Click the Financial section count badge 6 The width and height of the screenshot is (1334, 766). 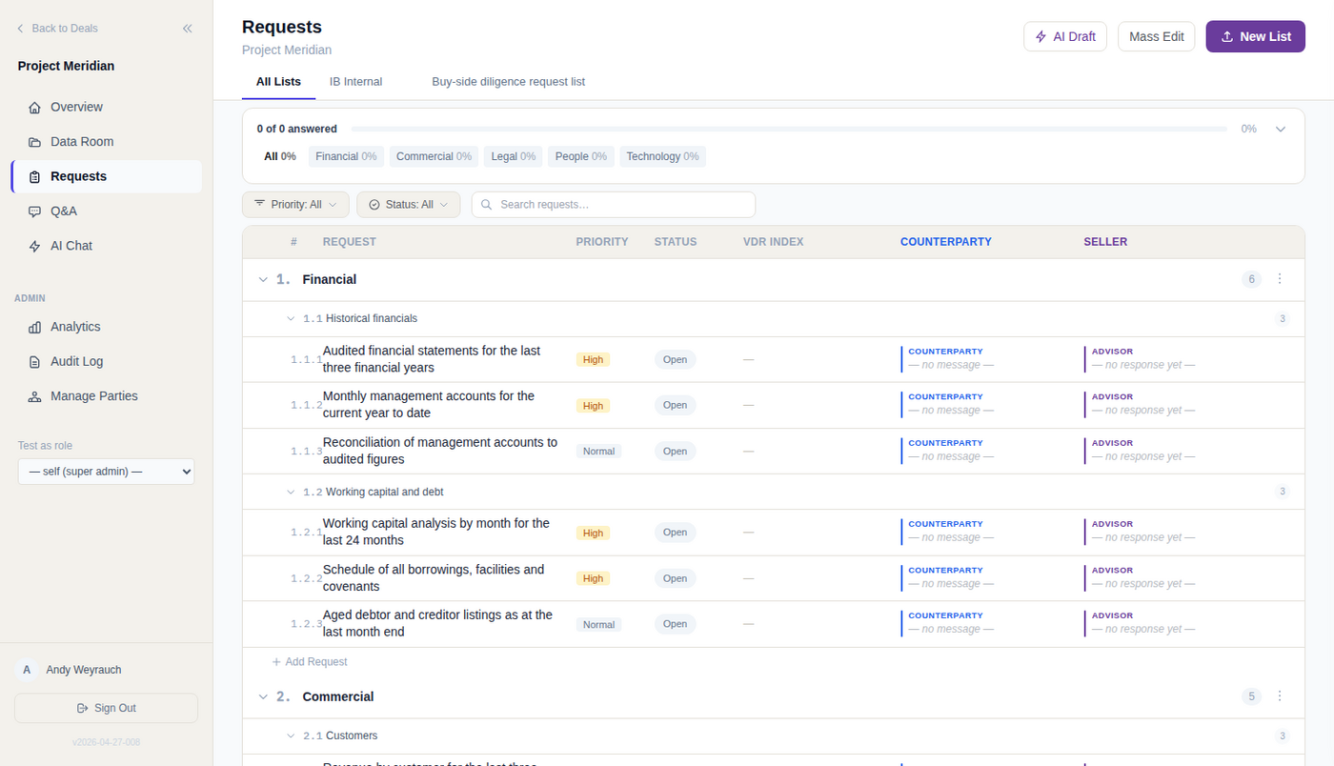[x=1251, y=279]
